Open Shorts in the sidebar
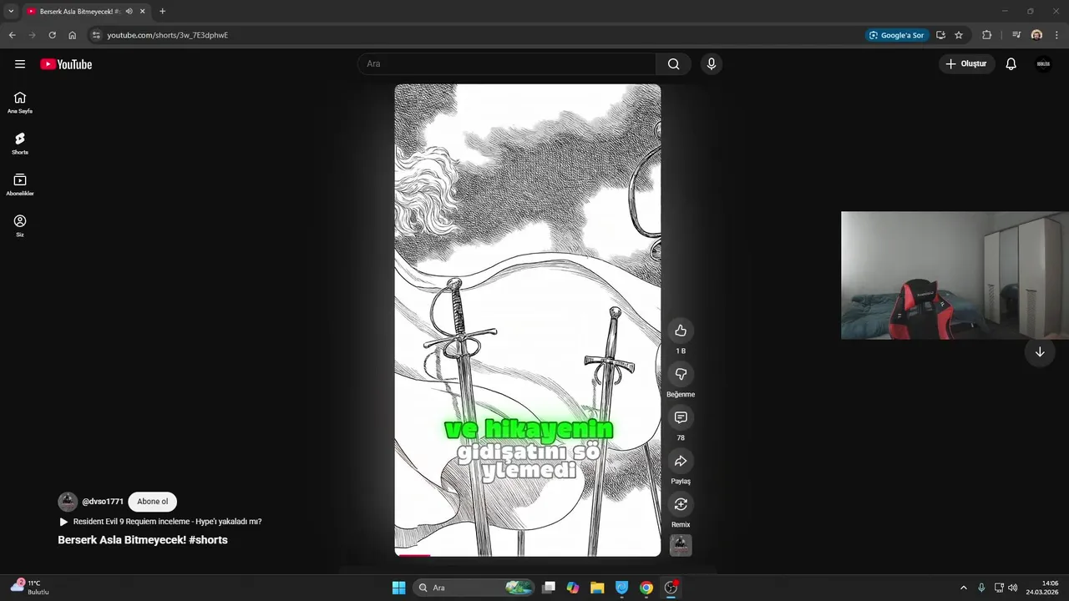The width and height of the screenshot is (1069, 601). 20,144
